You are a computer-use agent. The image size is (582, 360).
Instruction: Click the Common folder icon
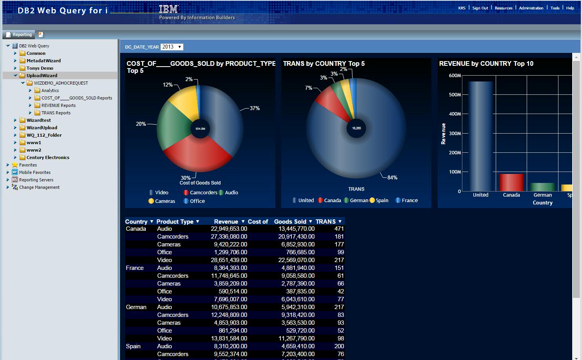point(22,53)
